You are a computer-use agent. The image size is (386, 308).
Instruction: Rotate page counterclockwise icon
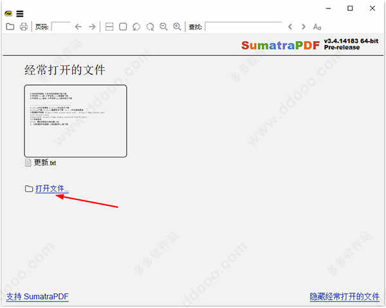click(x=136, y=26)
